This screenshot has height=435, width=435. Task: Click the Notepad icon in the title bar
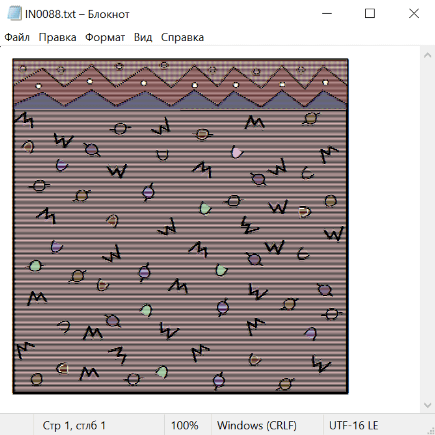click(14, 14)
